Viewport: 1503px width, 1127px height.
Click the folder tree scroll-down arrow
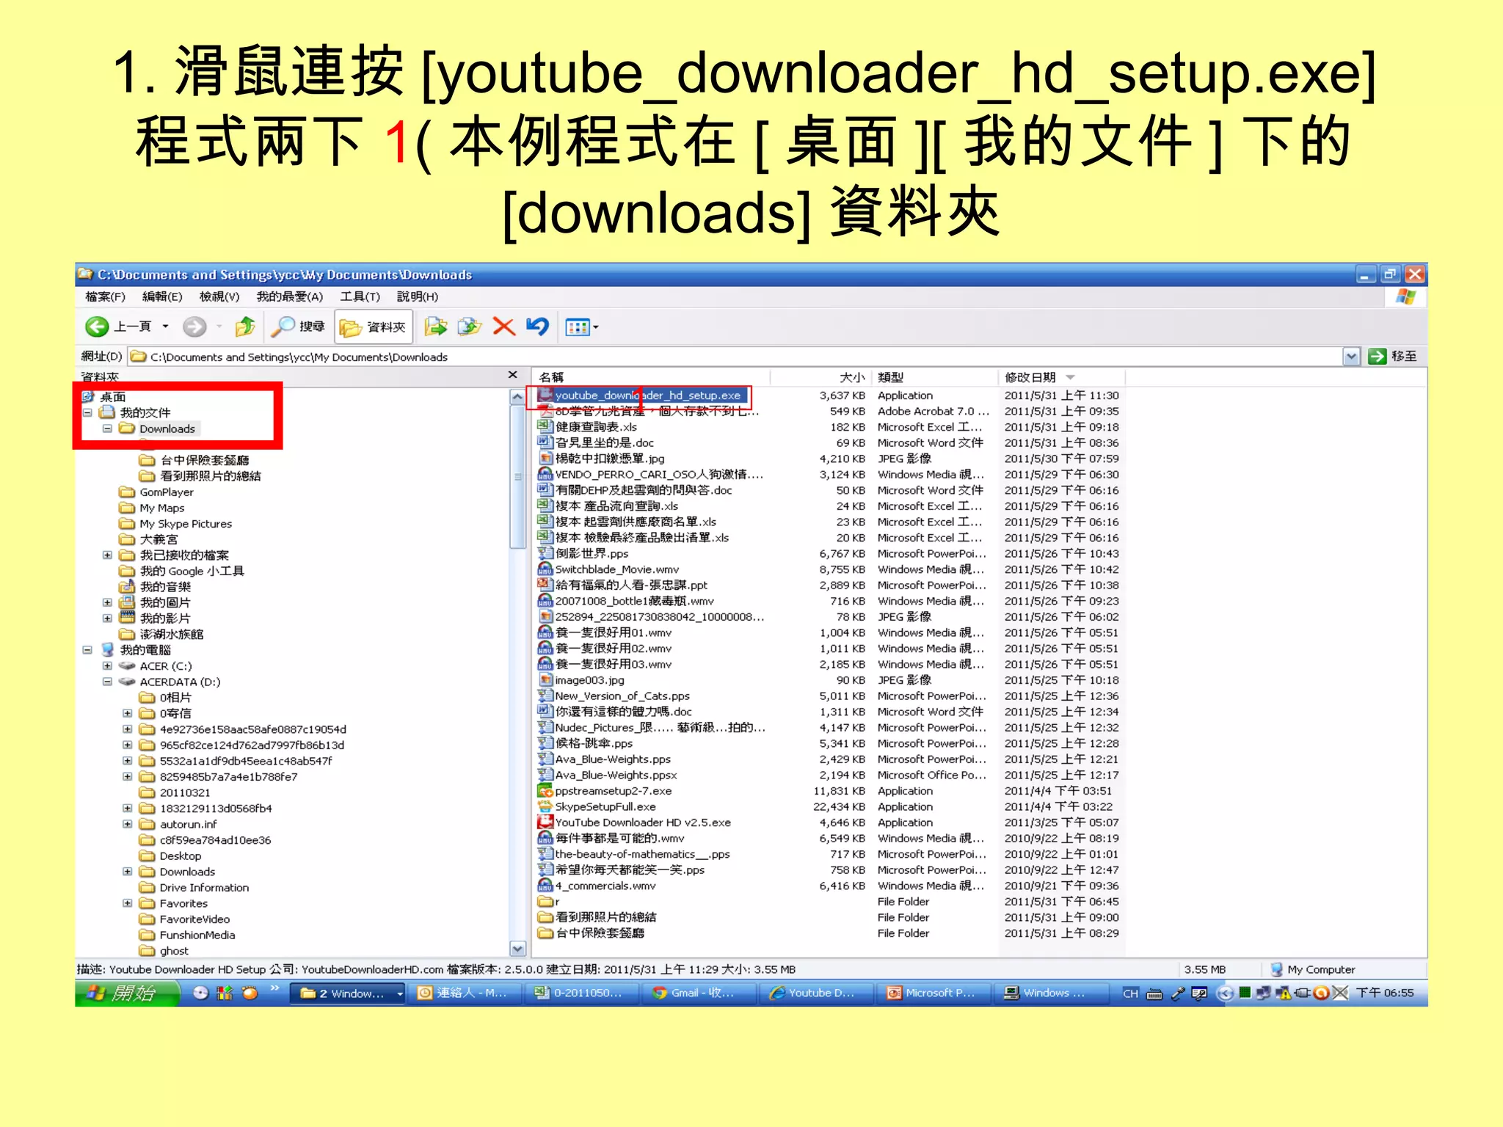(x=517, y=949)
